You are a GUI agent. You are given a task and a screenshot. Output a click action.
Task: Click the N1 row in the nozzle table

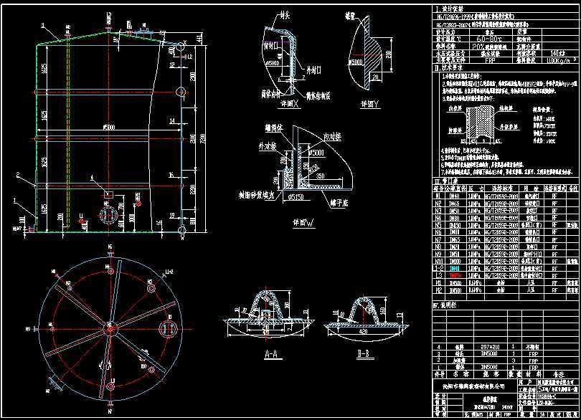[445, 196]
